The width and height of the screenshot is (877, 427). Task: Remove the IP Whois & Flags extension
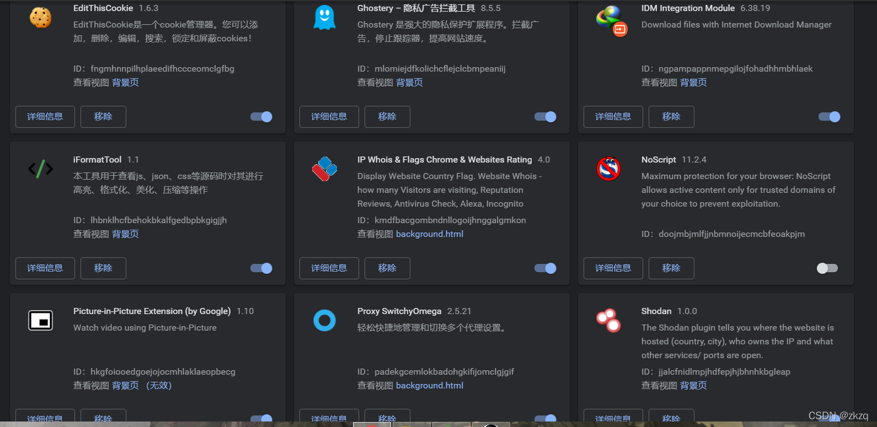click(x=387, y=268)
